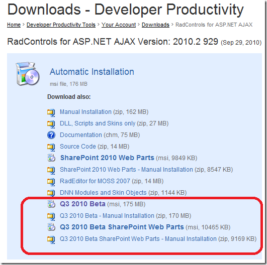
Task: Open the Downloads breadcrumb link
Action: pos(155,25)
